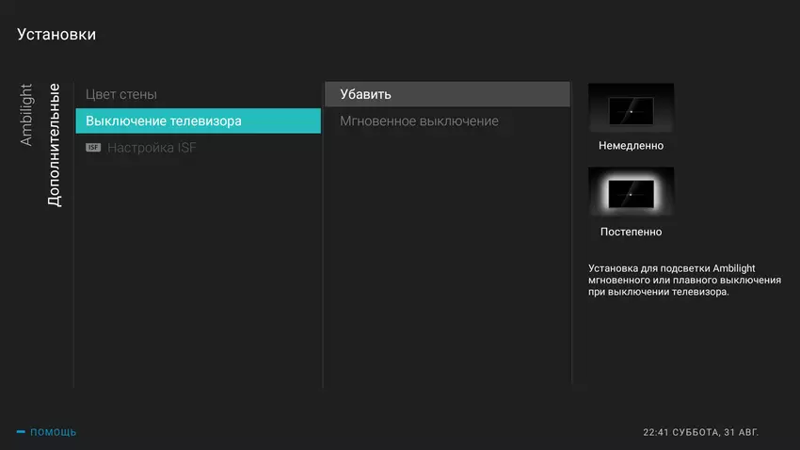This screenshot has width=800, height=450.
Task: Open help via the ПОМОЩЬ label
Action: pyautogui.click(x=54, y=432)
